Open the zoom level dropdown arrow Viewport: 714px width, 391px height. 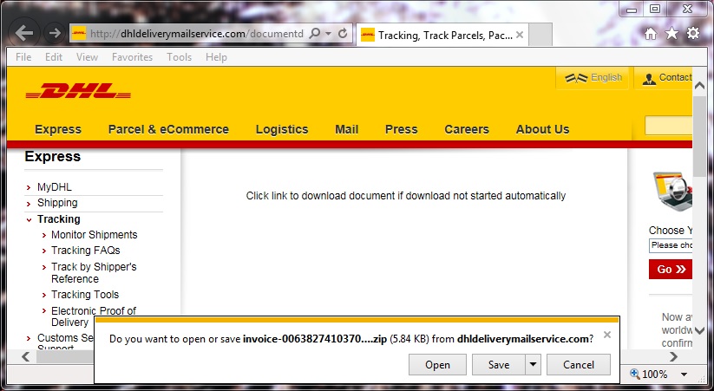point(684,375)
